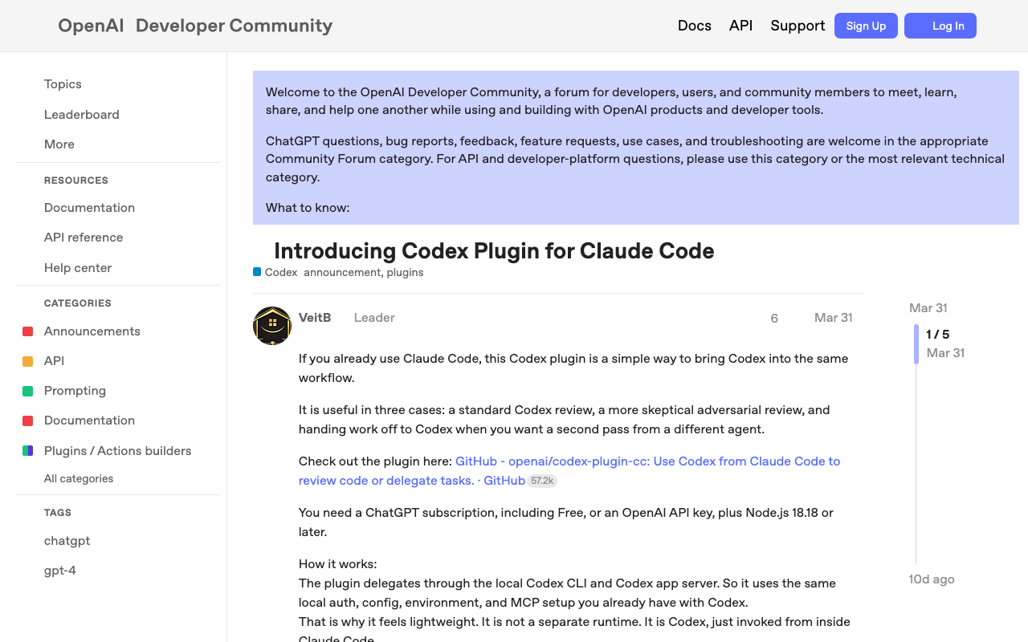Viewport: 1028px width, 642px height.
Task: View All categories
Action: click(x=79, y=478)
